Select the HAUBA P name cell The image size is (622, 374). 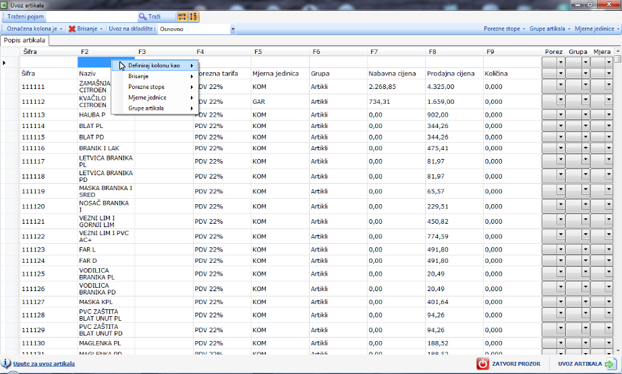pos(106,115)
